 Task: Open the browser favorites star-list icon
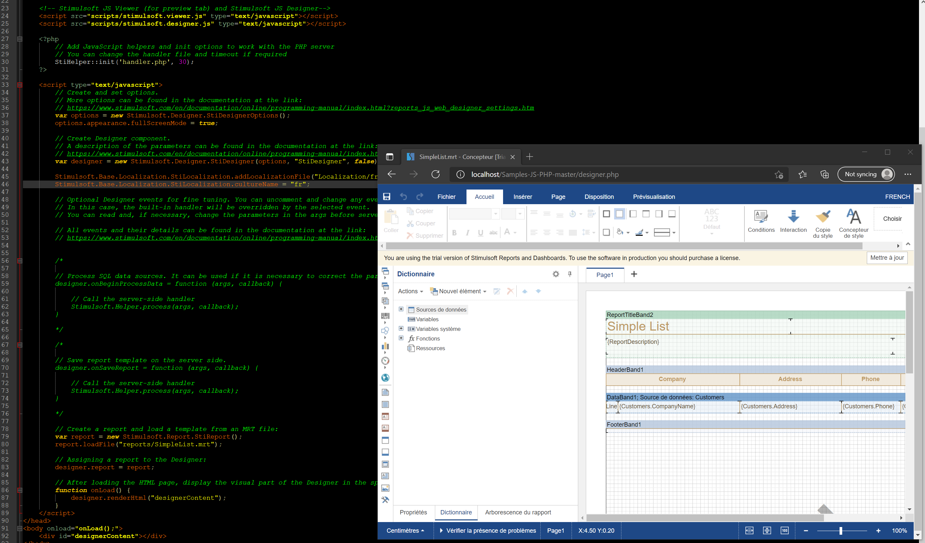pyautogui.click(x=803, y=174)
